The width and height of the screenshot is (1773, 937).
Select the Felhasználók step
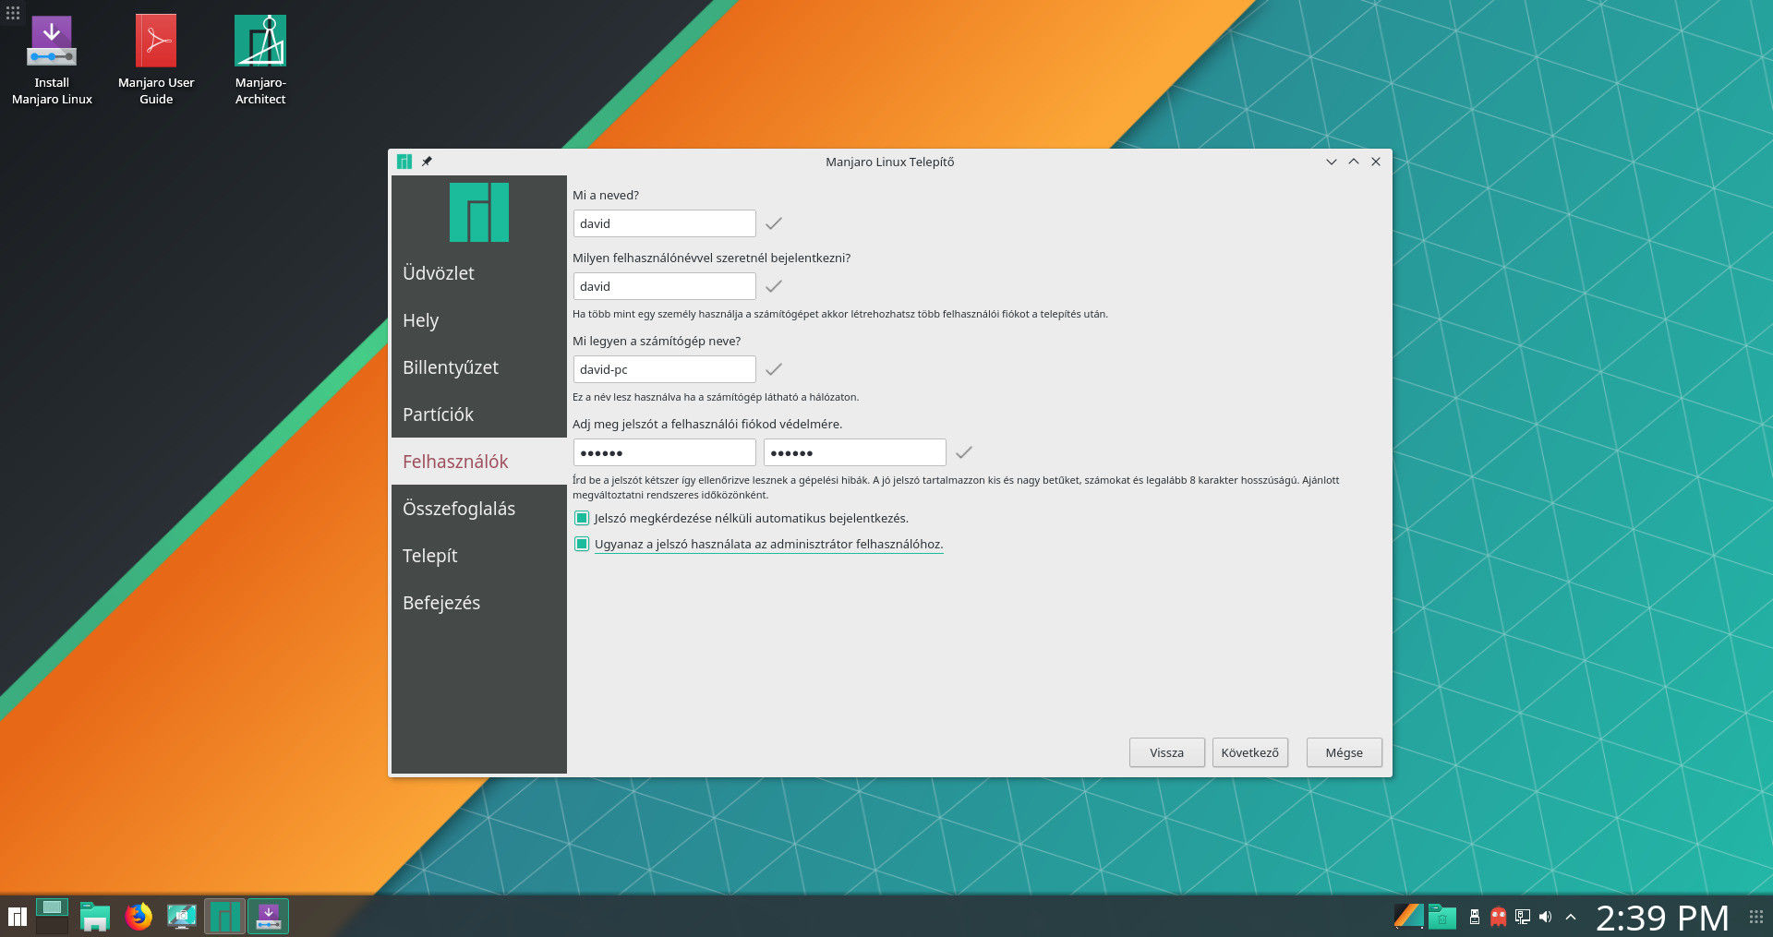tap(479, 462)
